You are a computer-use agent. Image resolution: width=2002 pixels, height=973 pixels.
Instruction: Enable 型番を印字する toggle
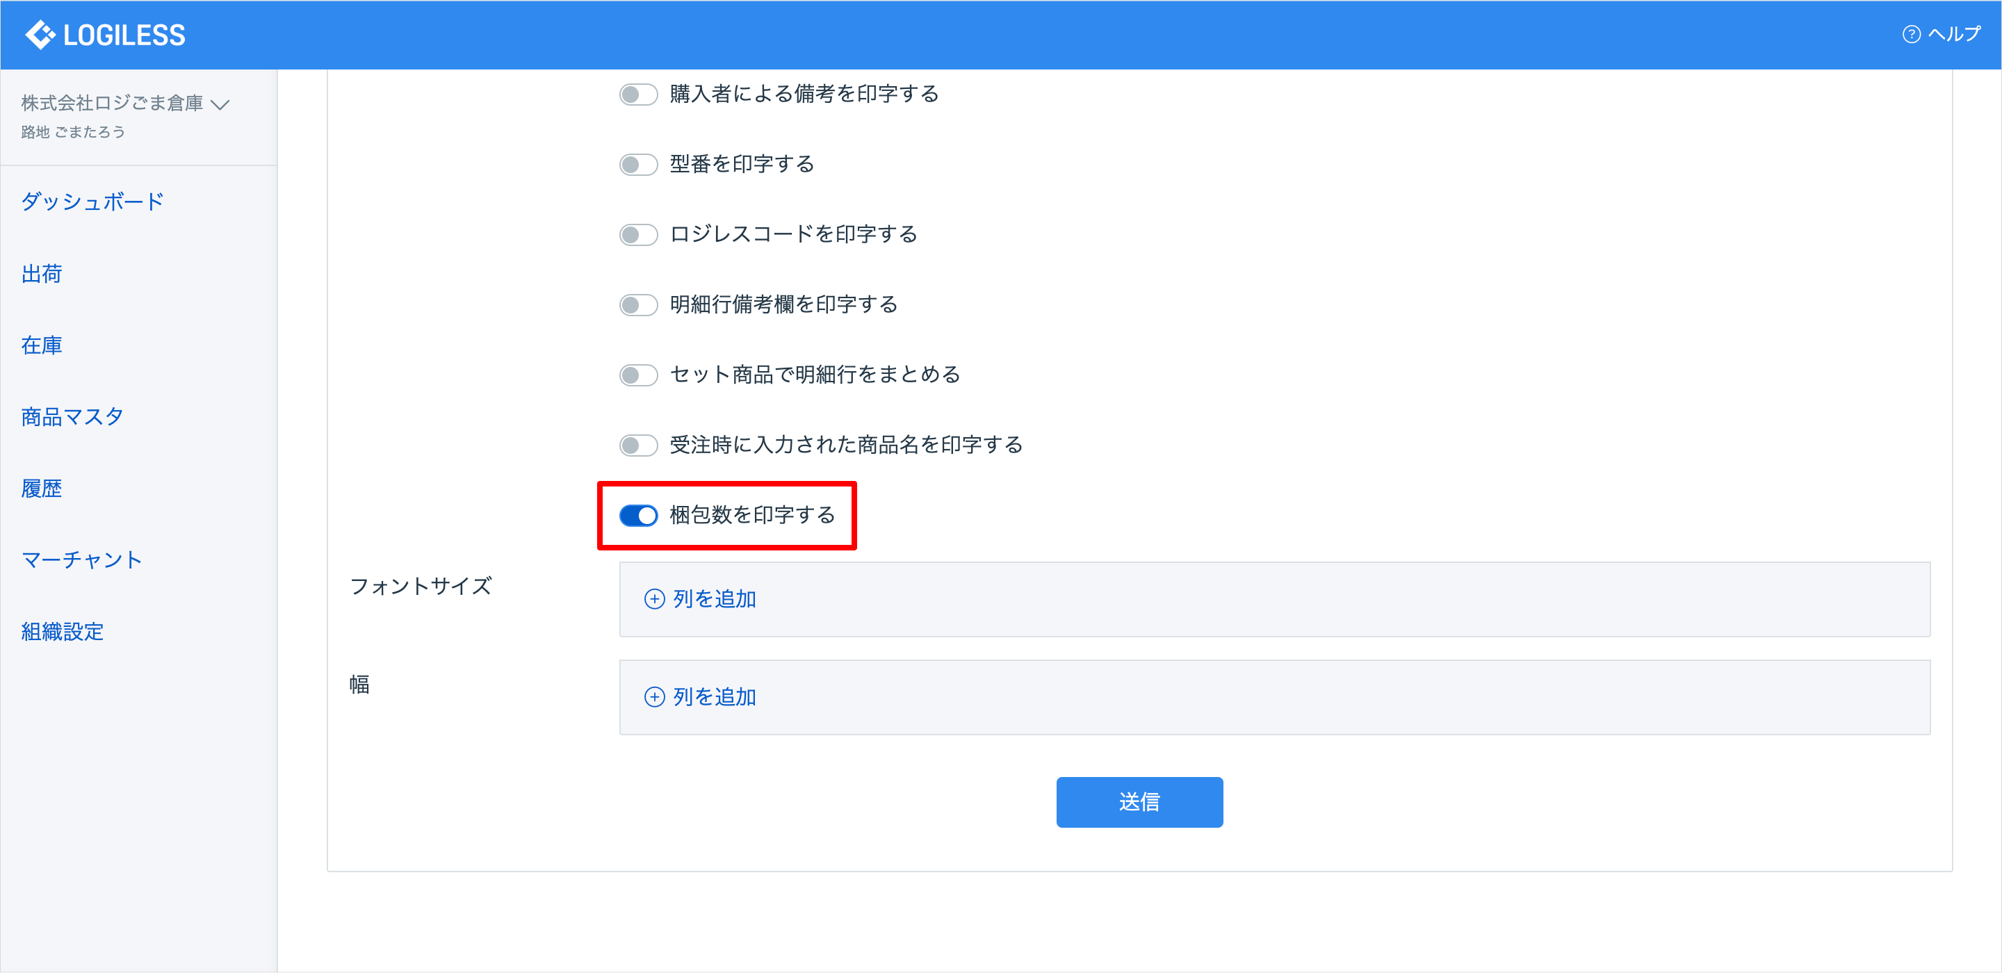(638, 164)
